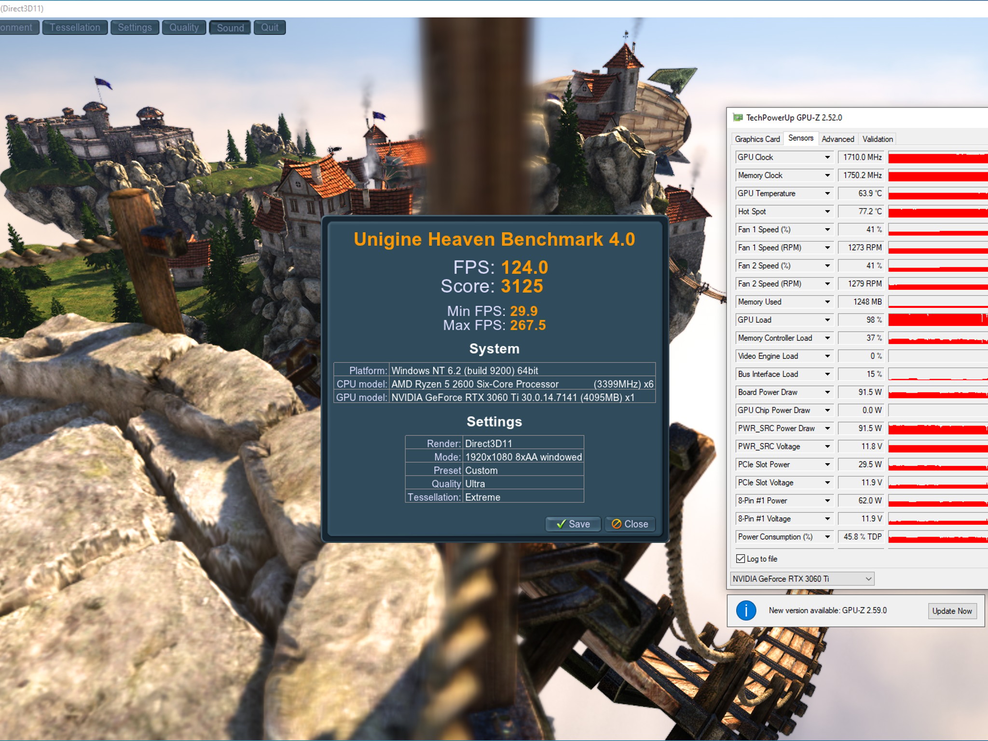
Task: Click the Tessellation Extreme settings row
Action: click(494, 497)
